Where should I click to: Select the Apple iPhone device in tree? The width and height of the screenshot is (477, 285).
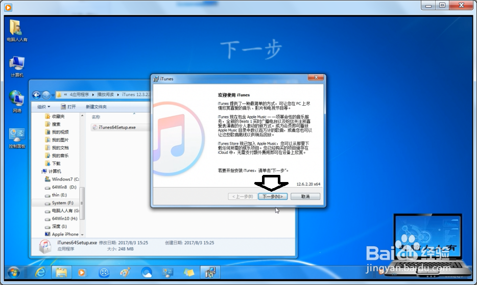tap(62, 234)
